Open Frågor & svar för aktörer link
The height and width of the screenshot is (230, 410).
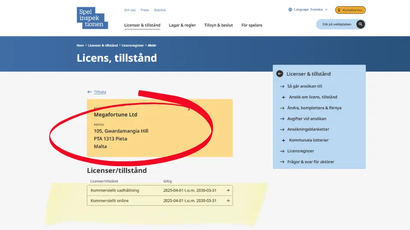(x=310, y=162)
